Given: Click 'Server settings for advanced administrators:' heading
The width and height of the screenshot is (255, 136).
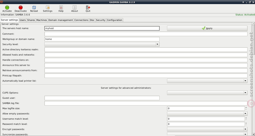Looking at the screenshot, I should coord(126,88).
